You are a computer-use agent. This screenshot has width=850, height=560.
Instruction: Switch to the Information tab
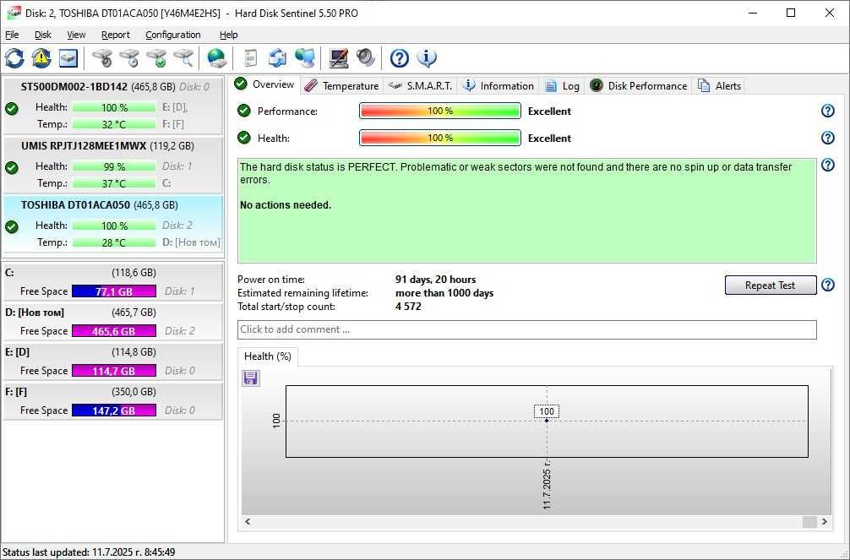[x=499, y=85]
